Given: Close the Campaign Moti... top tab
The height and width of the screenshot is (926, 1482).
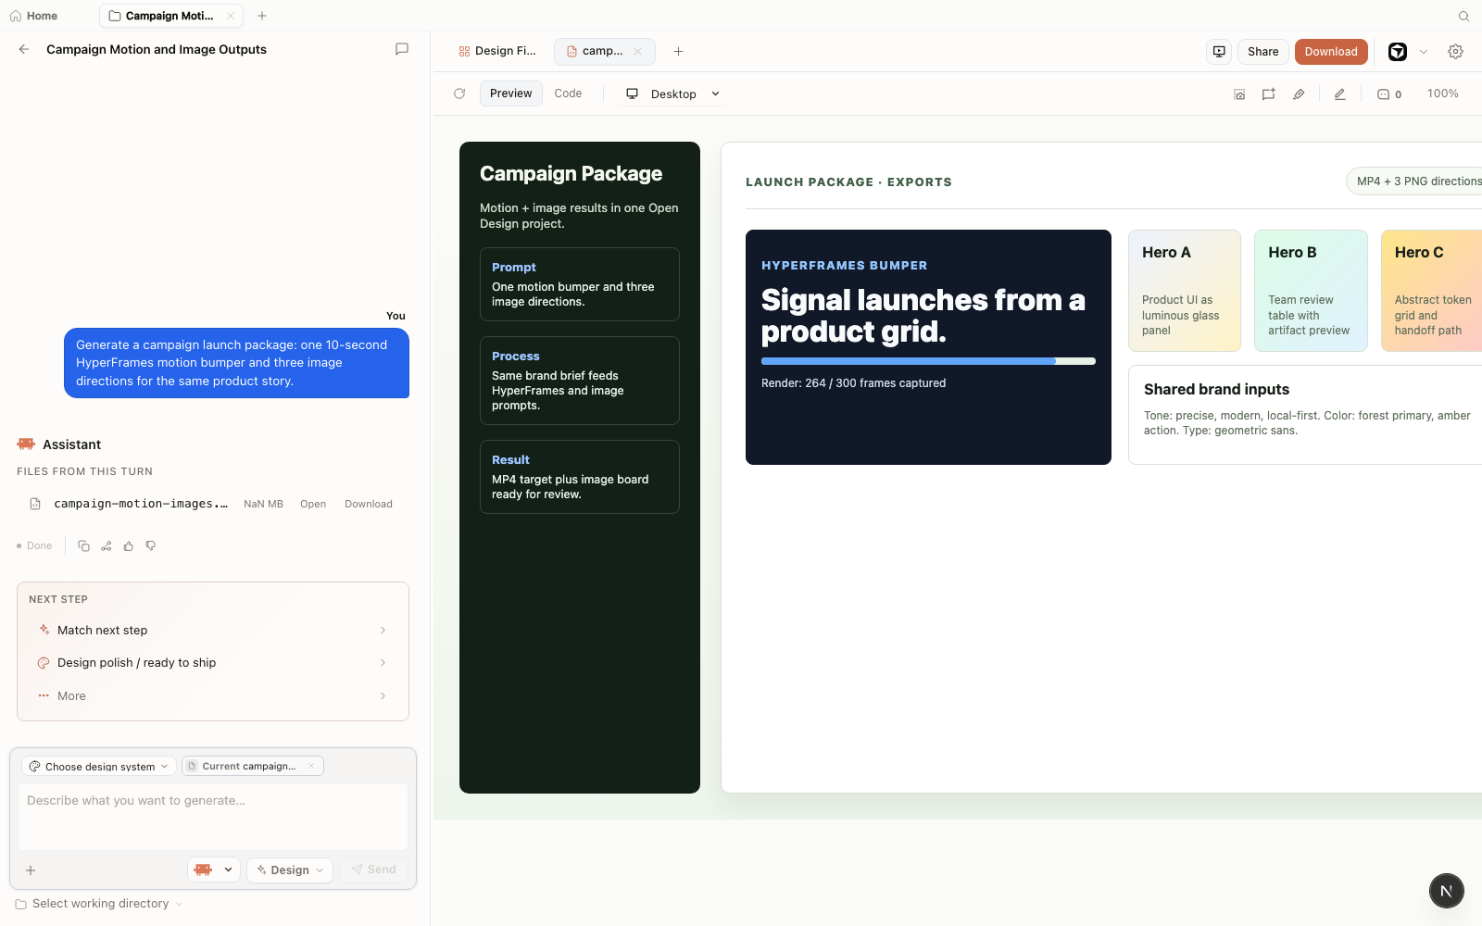Looking at the screenshot, I should pos(231,16).
